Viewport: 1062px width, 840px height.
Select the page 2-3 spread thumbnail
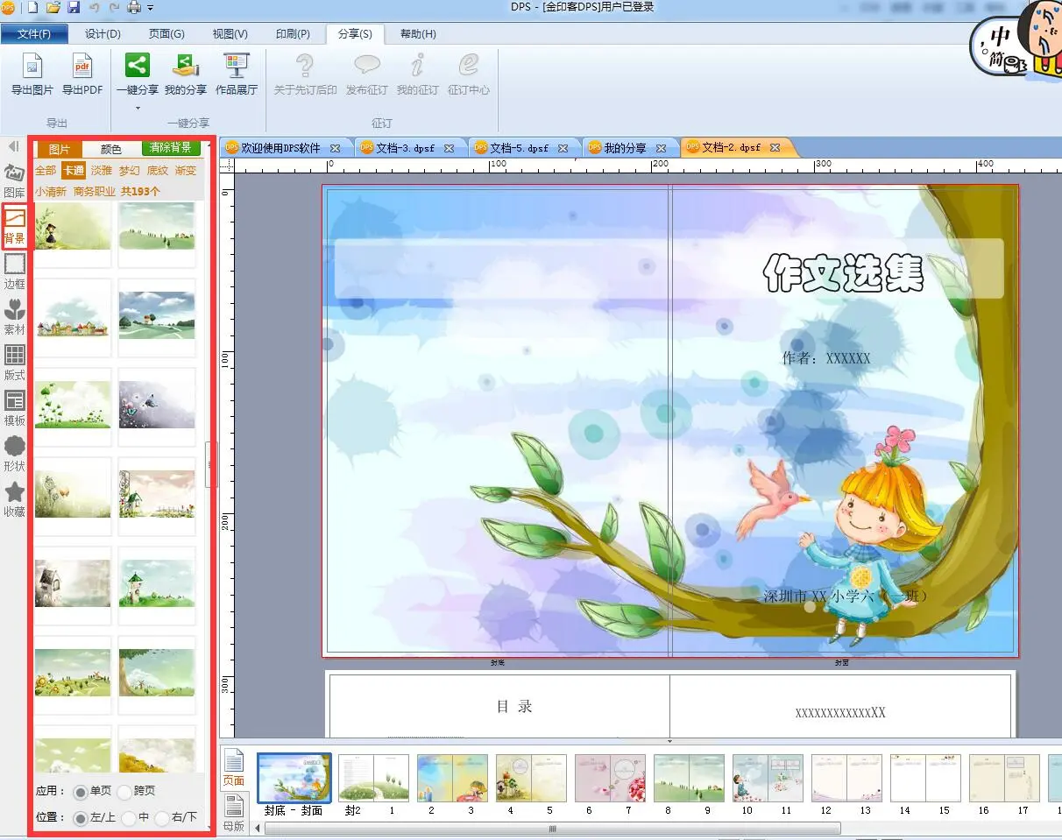(451, 777)
